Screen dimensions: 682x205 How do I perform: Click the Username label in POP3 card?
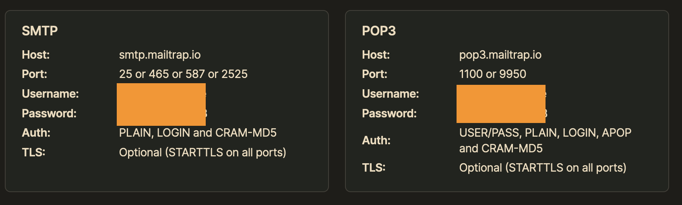pos(391,94)
